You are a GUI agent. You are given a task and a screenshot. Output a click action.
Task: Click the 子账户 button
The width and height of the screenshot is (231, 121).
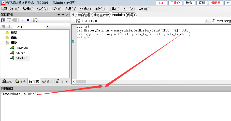tap(175, 3)
